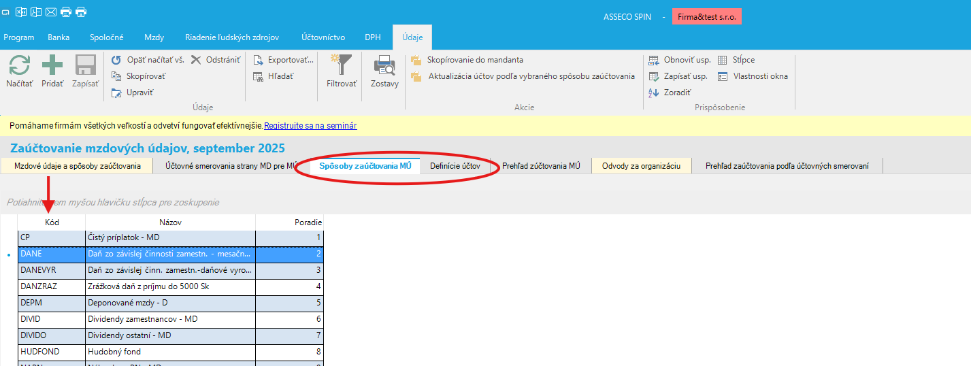The image size is (971, 366).
Task: Click the Načítať refresh icon
Action: pyautogui.click(x=19, y=66)
